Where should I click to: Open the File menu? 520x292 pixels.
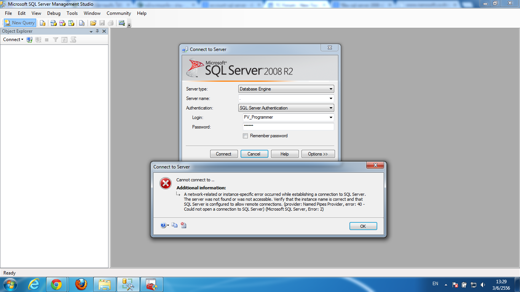pos(8,13)
